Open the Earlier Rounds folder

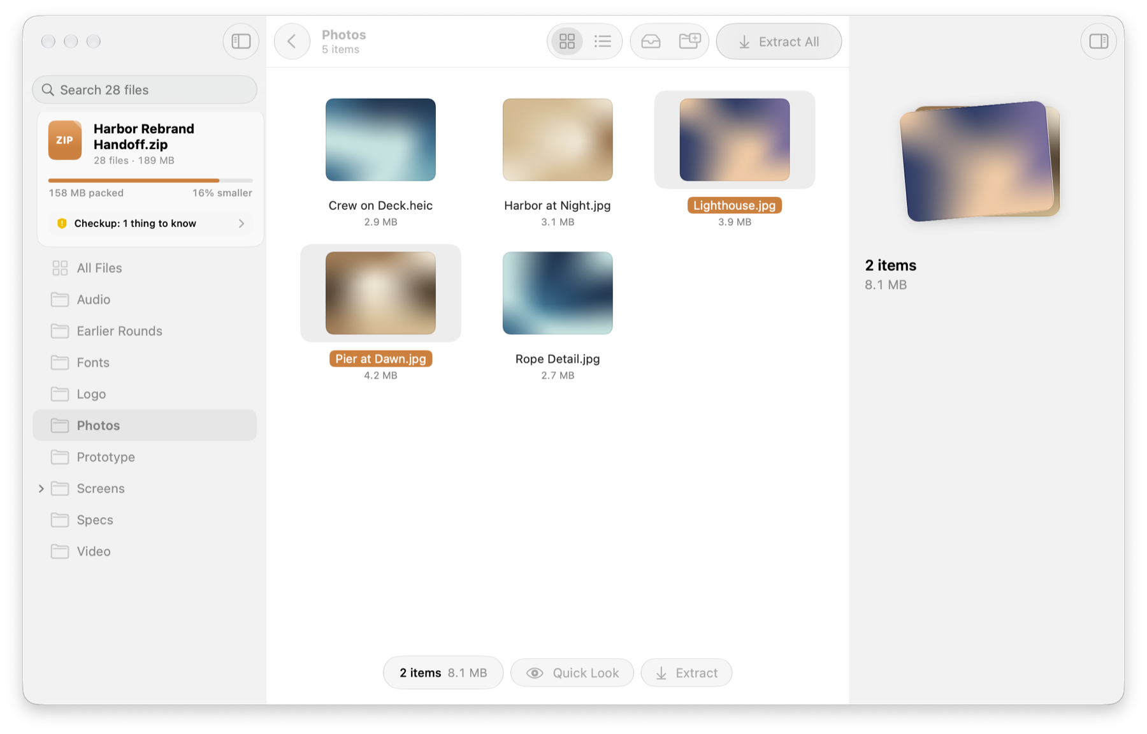click(x=145, y=331)
